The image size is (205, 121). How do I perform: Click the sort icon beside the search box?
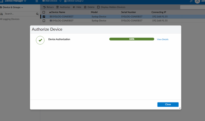click(x=2, y=14)
